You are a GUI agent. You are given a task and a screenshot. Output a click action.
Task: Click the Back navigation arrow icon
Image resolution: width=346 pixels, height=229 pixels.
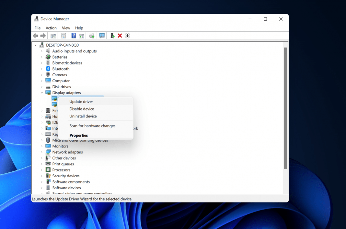click(35, 36)
